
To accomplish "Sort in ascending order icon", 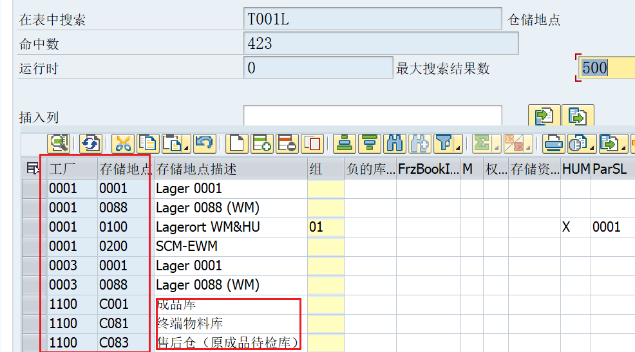I will click(345, 144).
